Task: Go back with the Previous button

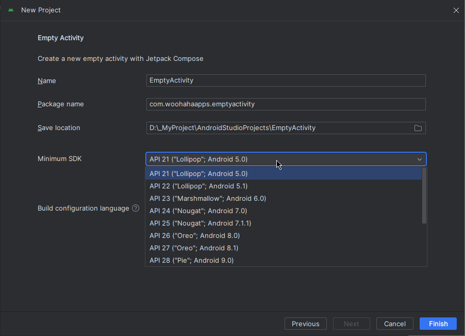Action: [x=306, y=324]
